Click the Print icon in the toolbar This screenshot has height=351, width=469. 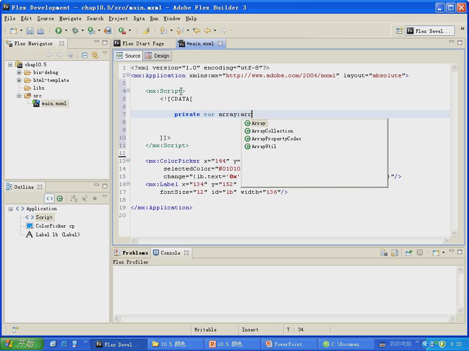(40, 31)
